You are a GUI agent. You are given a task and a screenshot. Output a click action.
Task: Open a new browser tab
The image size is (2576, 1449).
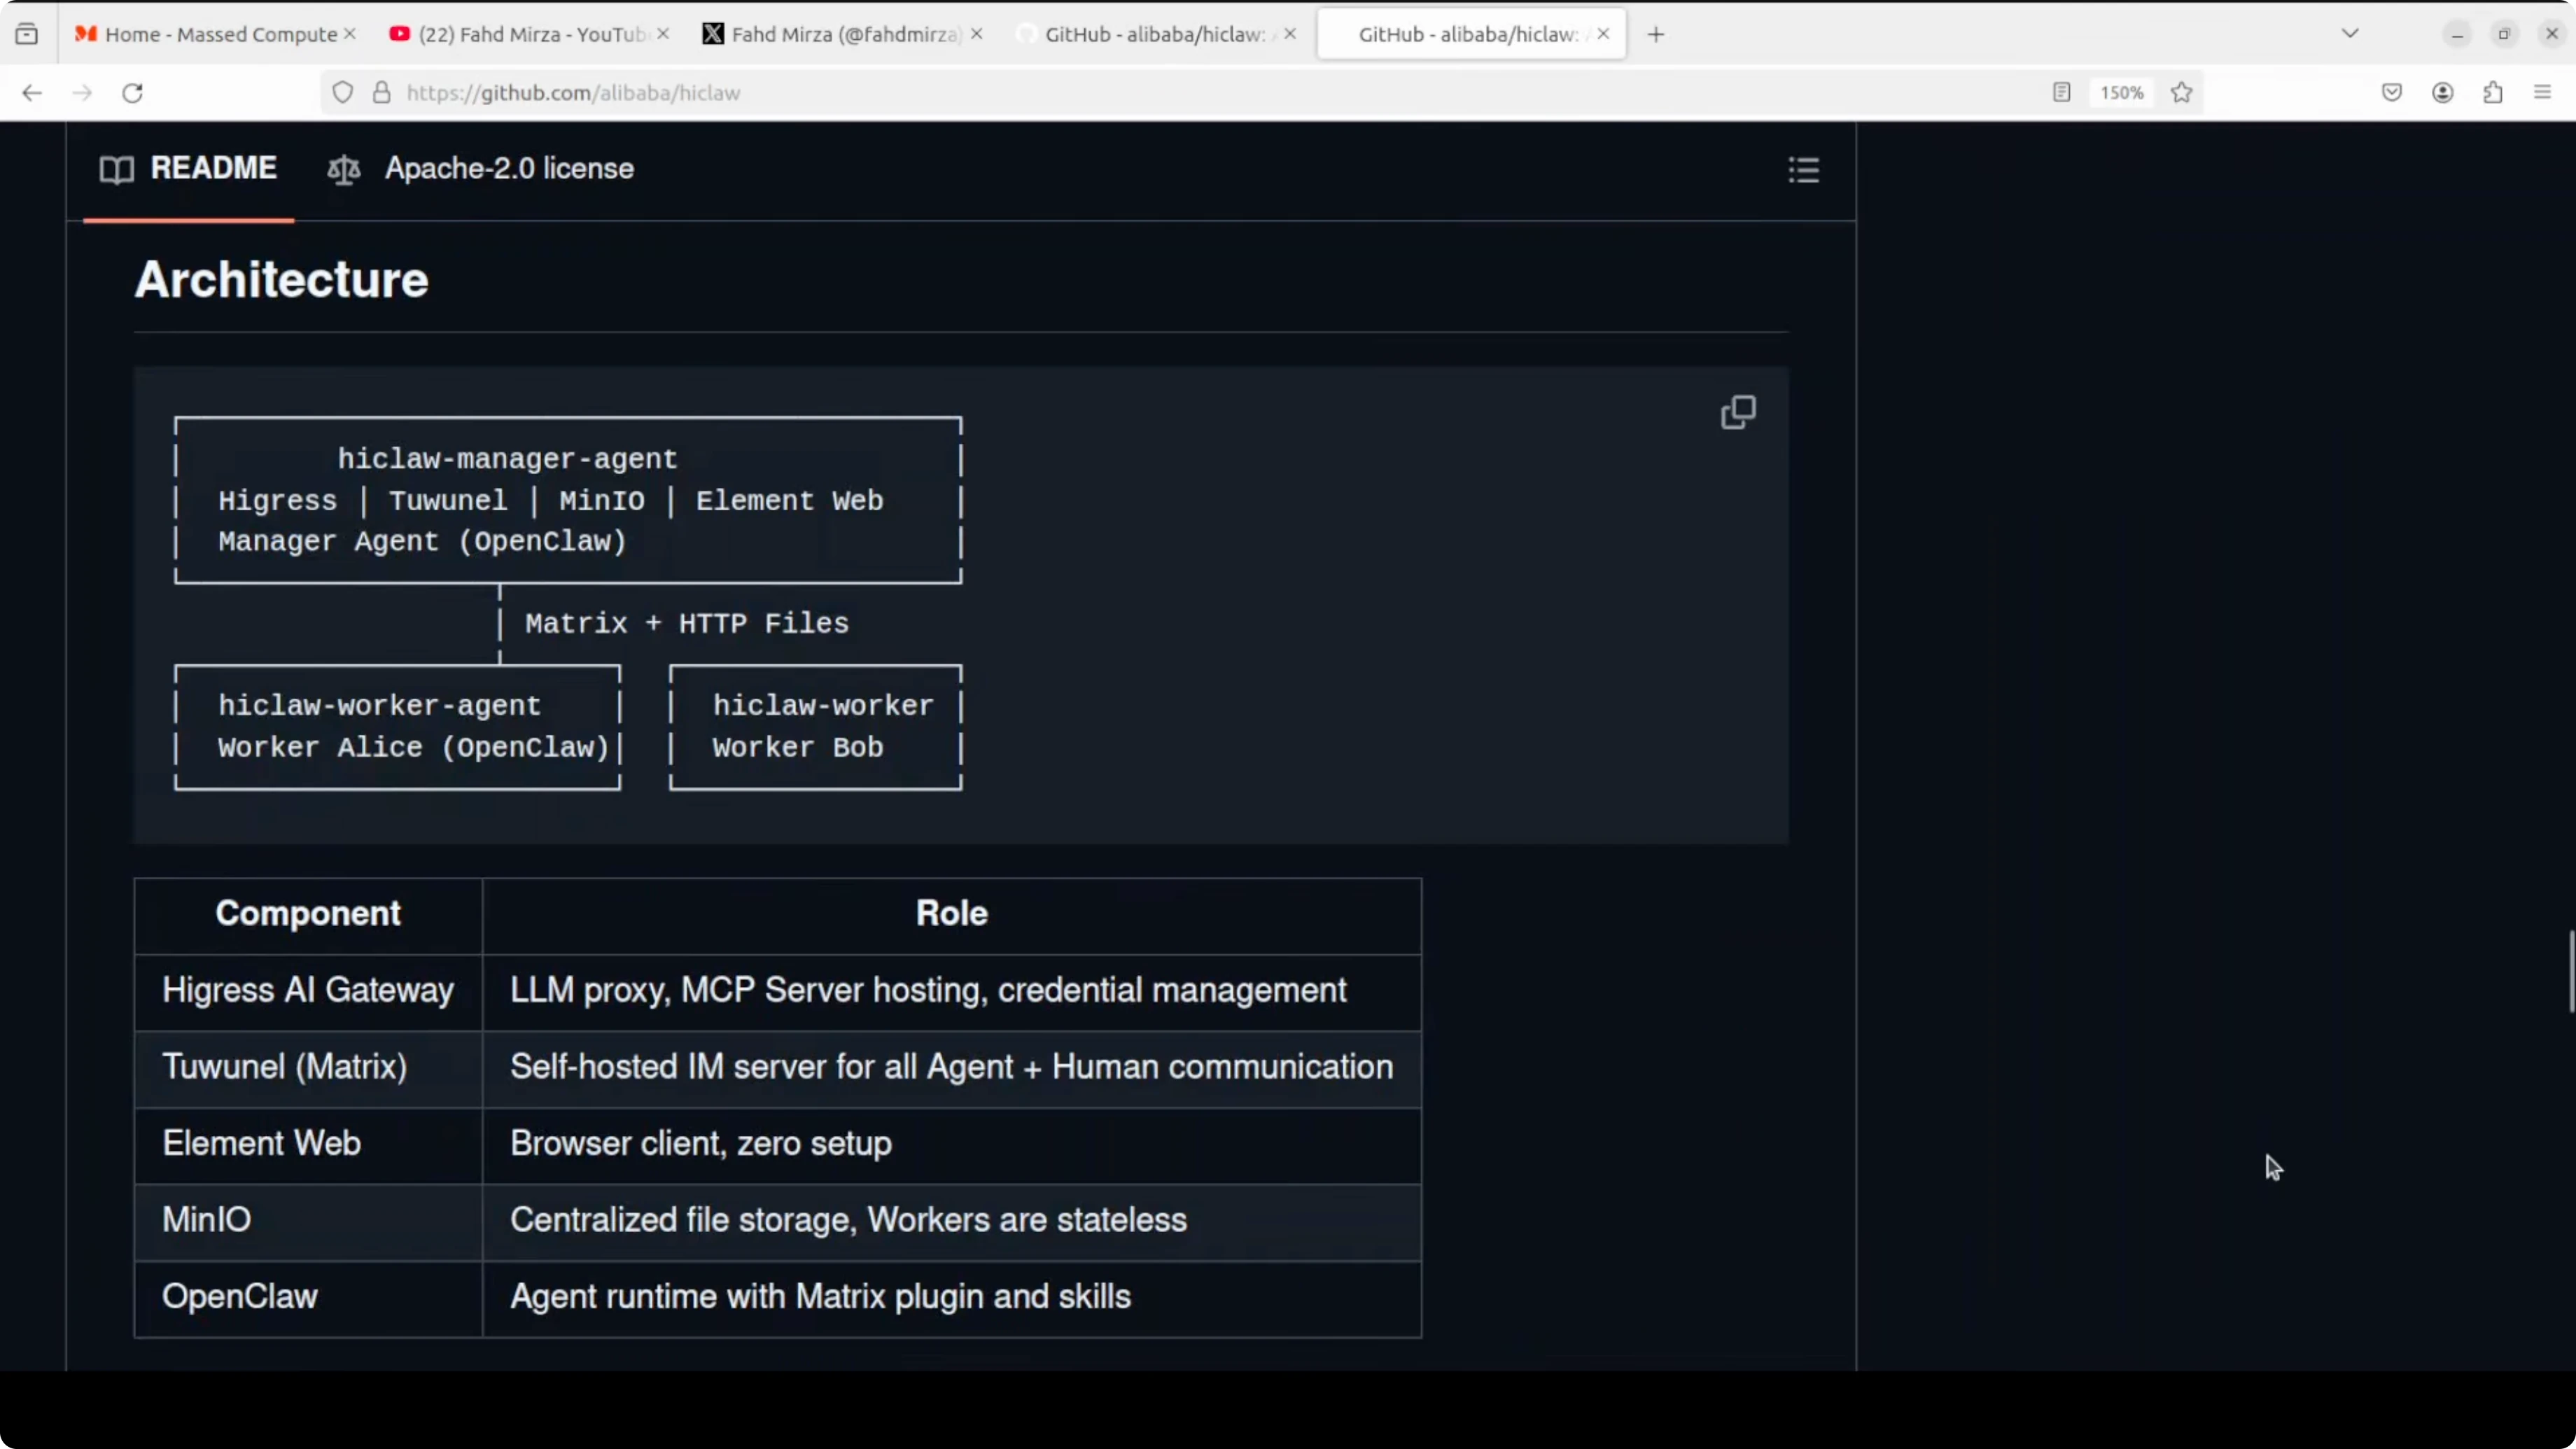pyautogui.click(x=1655, y=33)
